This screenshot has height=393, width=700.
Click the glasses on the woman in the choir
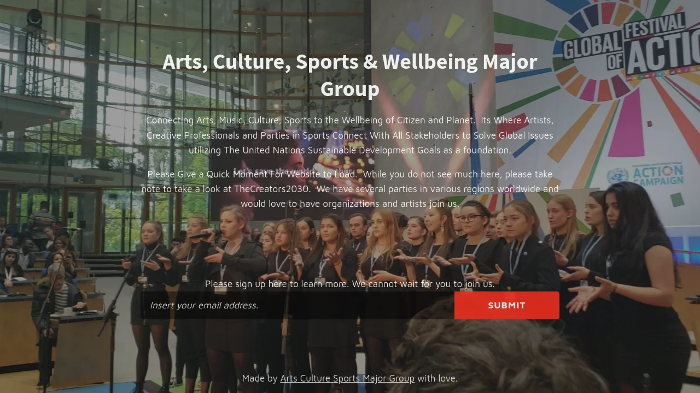click(469, 217)
